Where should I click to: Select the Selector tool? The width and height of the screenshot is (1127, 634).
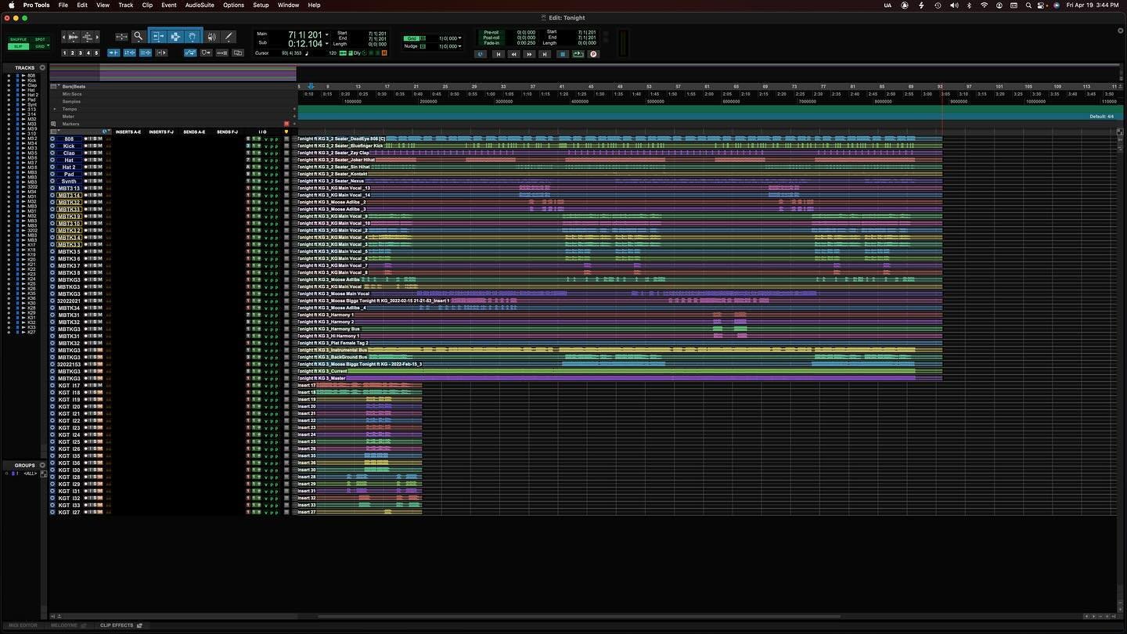coord(175,36)
